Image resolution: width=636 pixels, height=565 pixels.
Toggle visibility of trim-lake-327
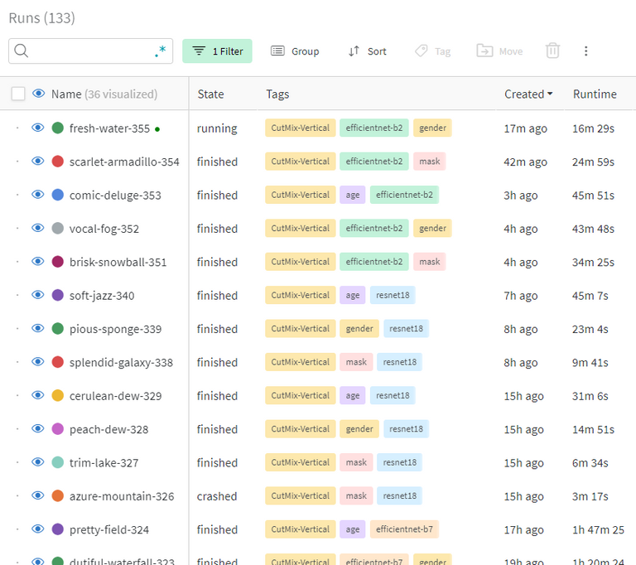click(x=38, y=462)
